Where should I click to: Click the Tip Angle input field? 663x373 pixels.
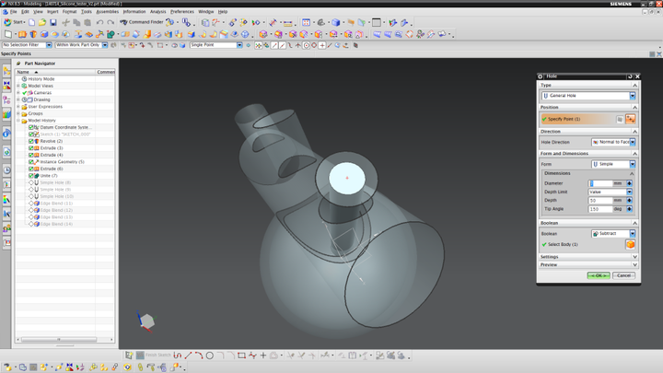click(x=600, y=209)
